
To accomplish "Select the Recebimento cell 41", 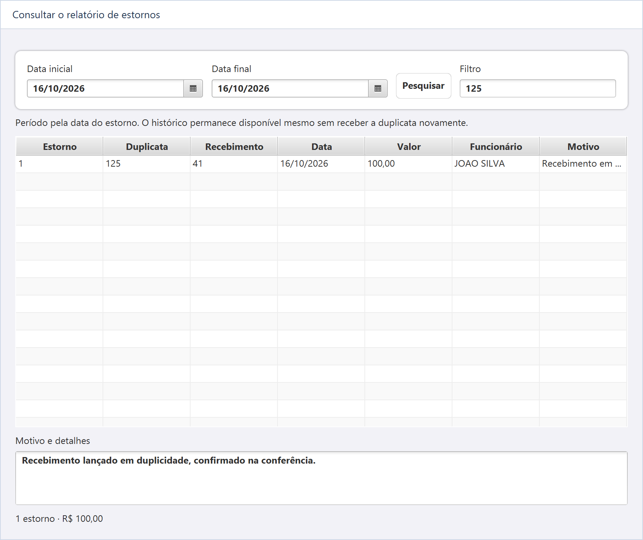I will [x=234, y=164].
